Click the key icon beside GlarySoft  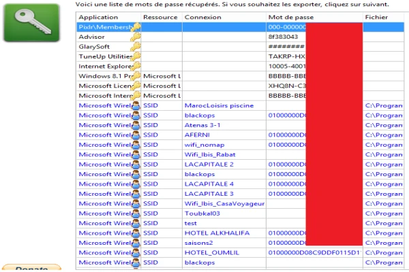[x=136, y=47]
